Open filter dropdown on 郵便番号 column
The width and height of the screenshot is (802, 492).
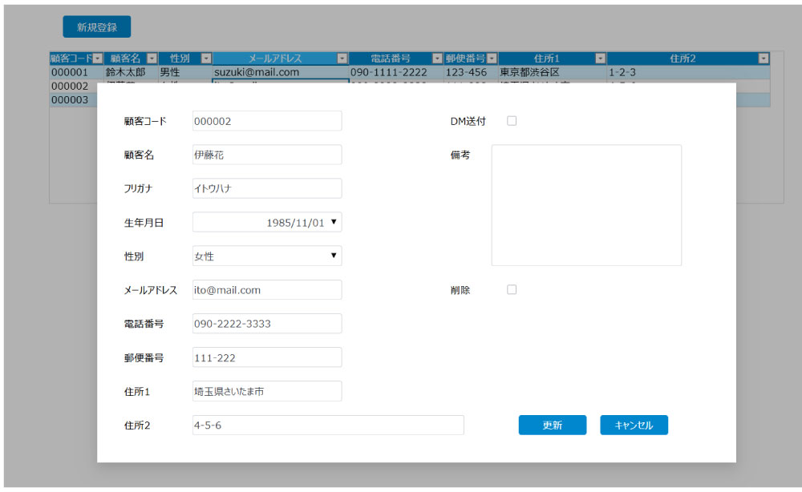(x=492, y=58)
